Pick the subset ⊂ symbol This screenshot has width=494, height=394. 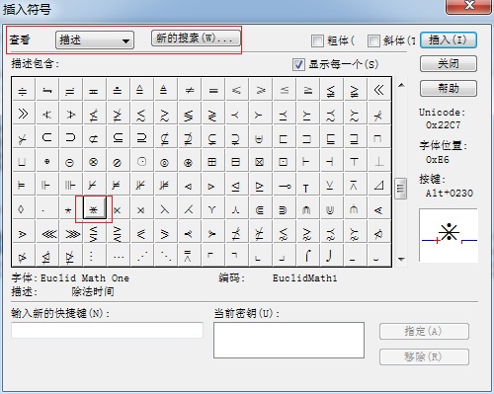click(x=46, y=137)
